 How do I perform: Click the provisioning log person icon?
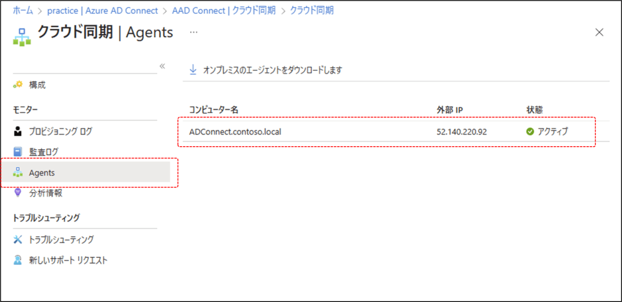pyautogui.click(x=18, y=131)
